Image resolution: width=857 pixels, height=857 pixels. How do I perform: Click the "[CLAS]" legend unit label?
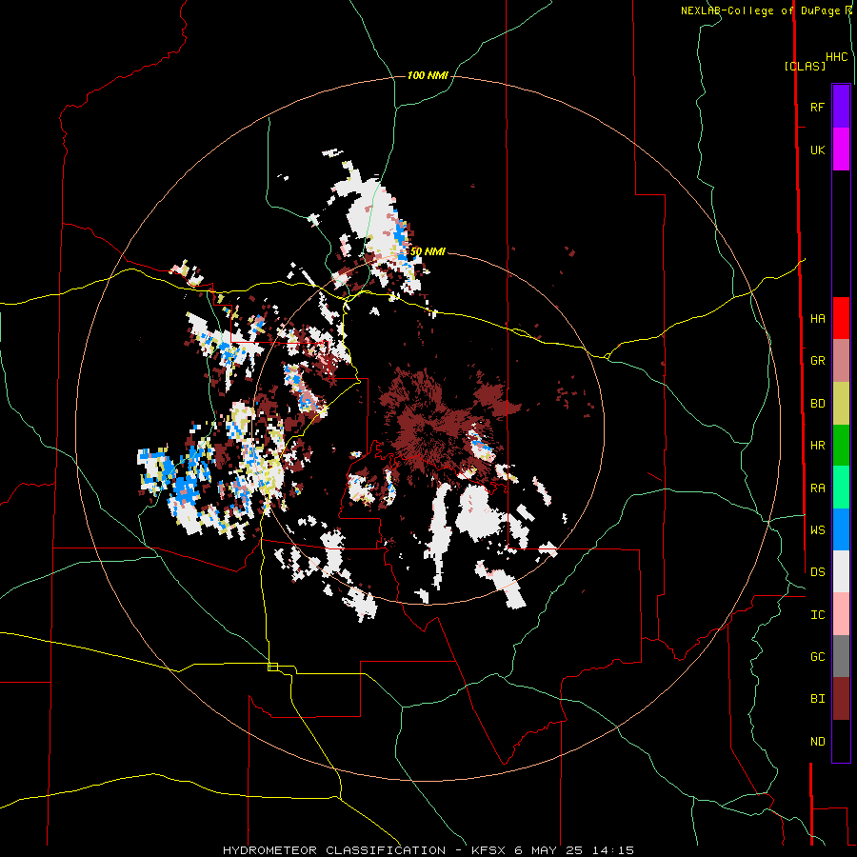coord(805,66)
